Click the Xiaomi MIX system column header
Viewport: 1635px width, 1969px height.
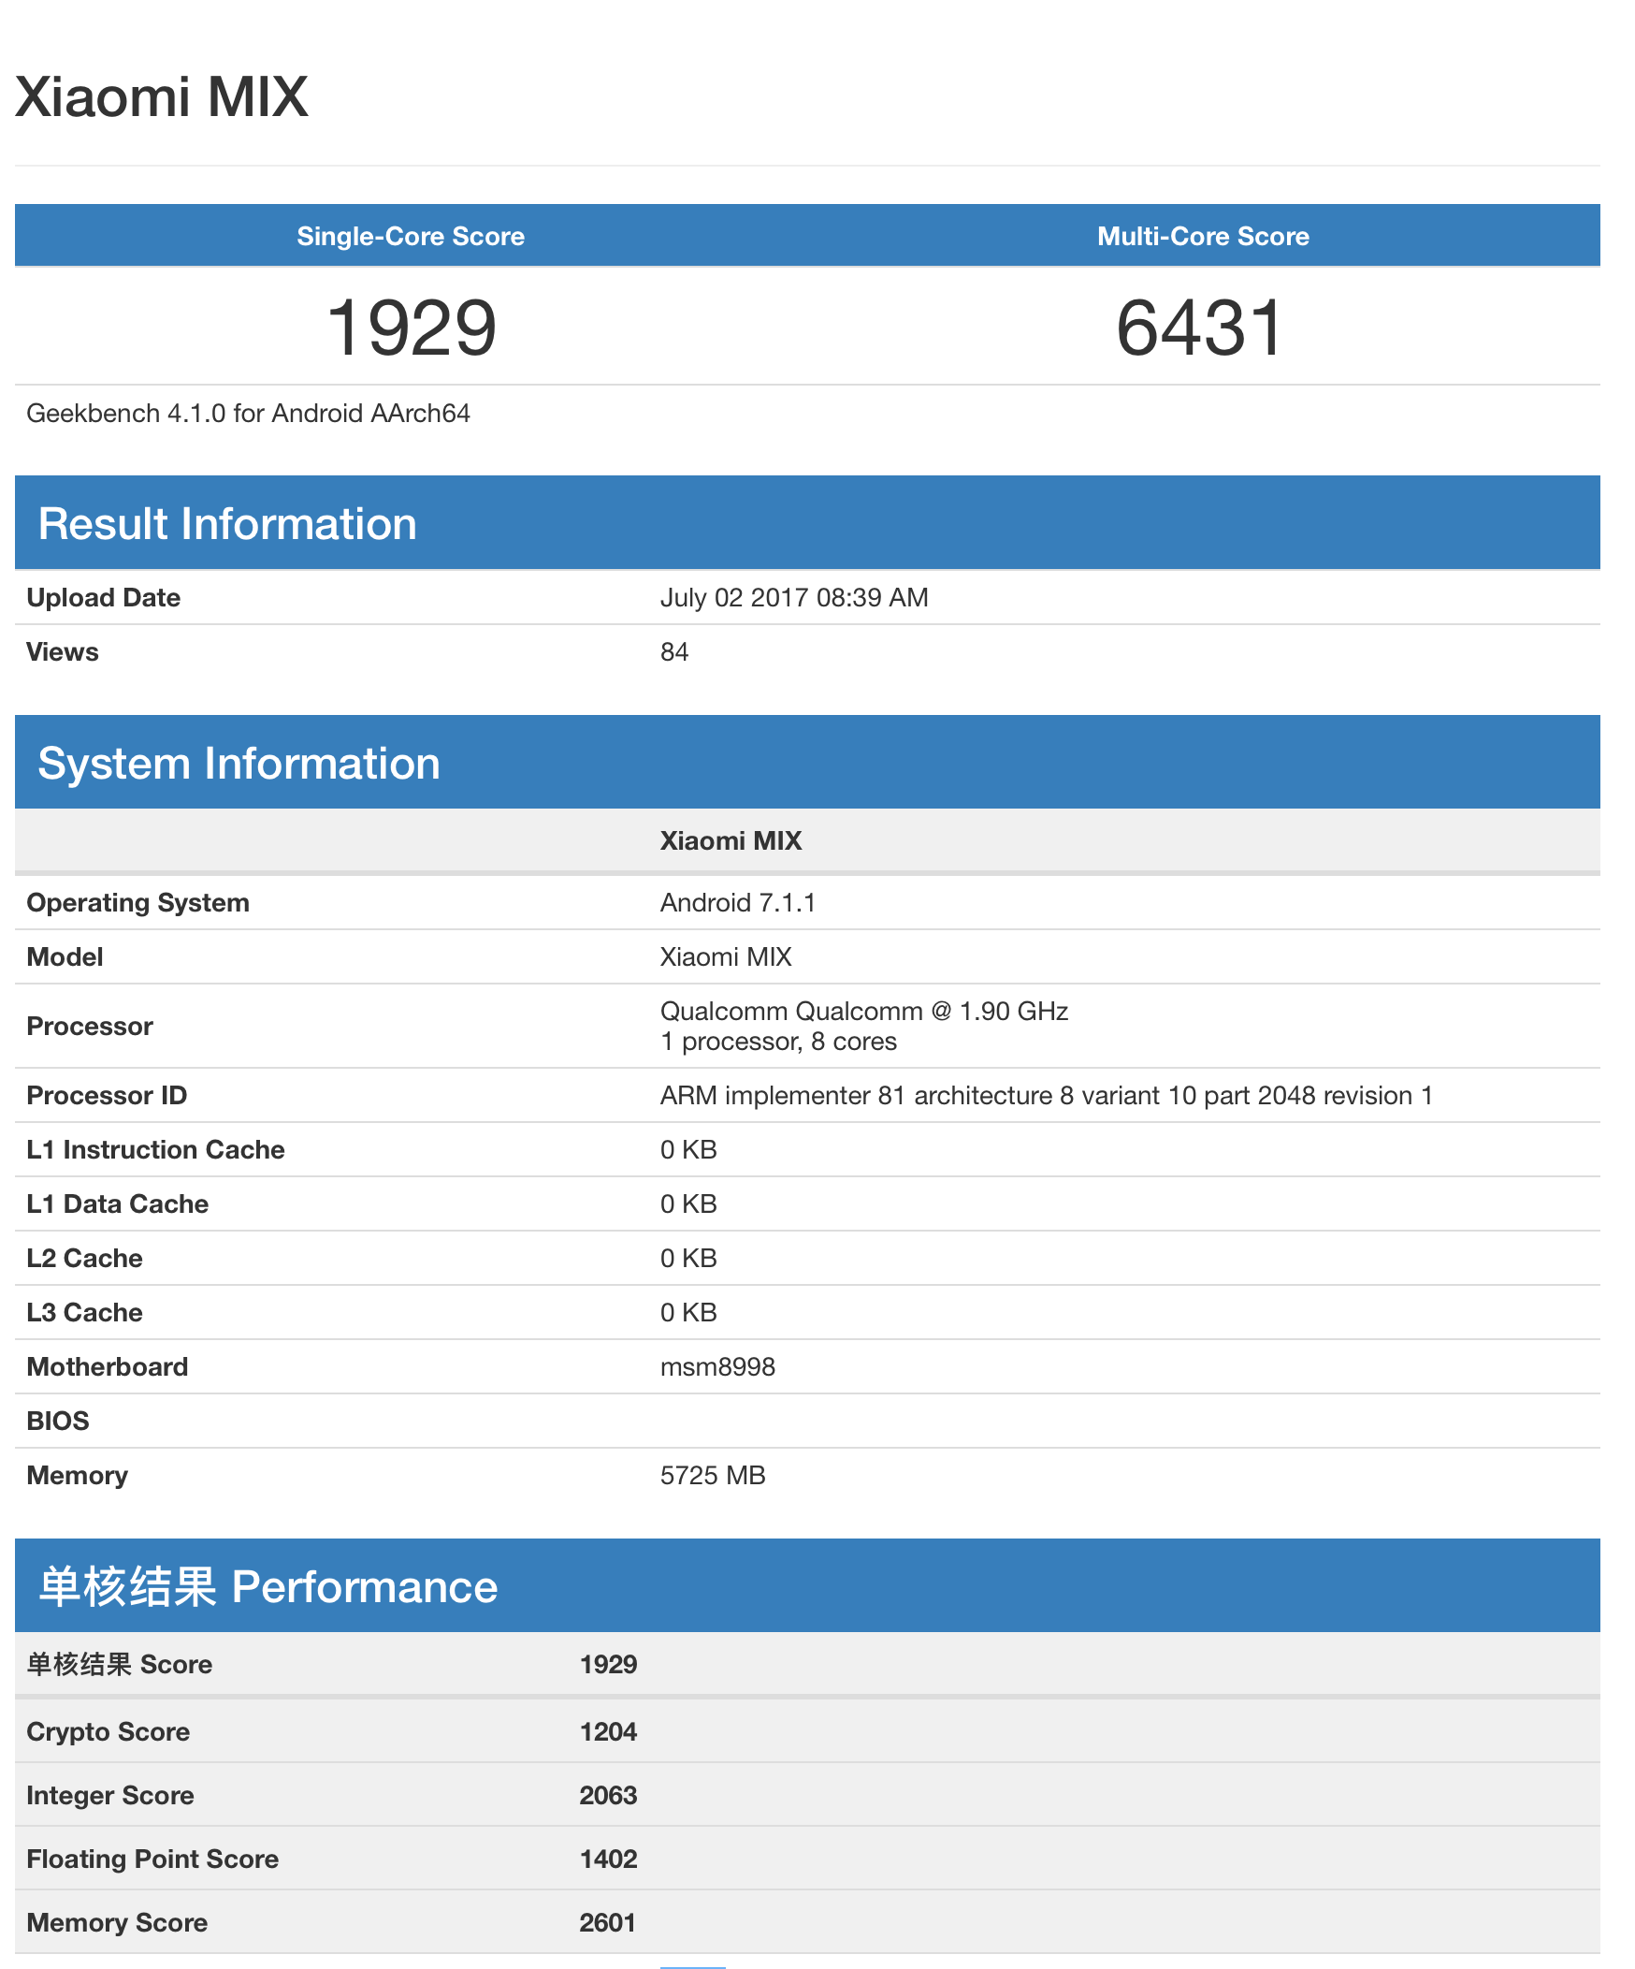(x=731, y=841)
